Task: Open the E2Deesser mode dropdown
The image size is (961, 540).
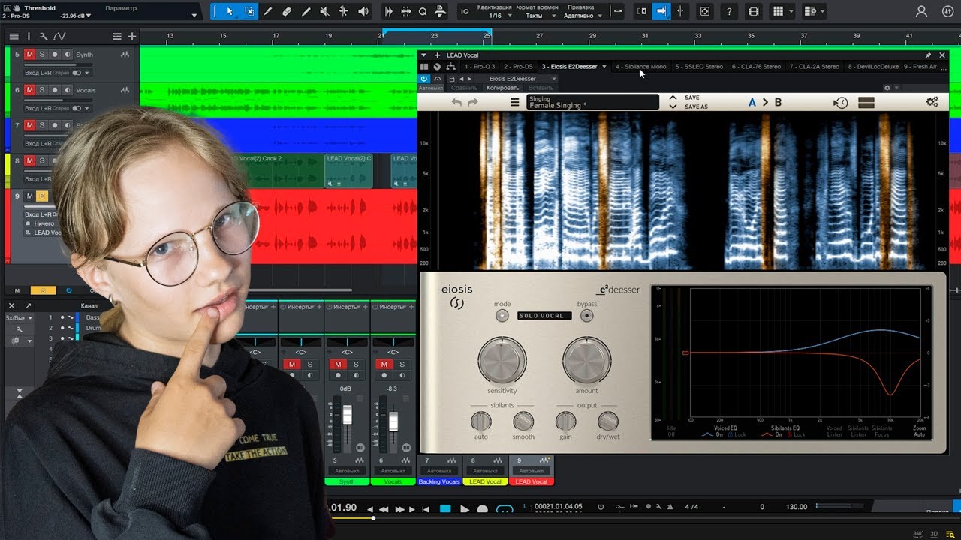Action: pyautogui.click(x=502, y=316)
